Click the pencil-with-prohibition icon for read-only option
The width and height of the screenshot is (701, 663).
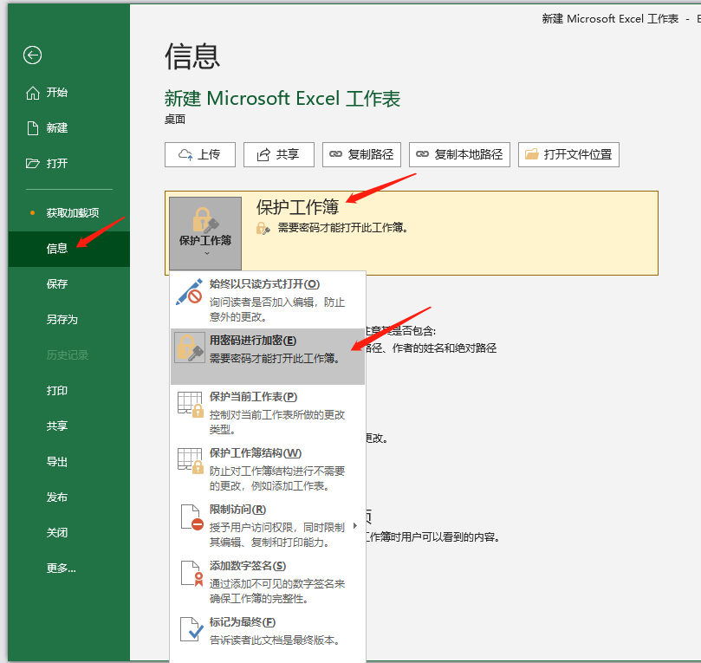[x=189, y=292]
